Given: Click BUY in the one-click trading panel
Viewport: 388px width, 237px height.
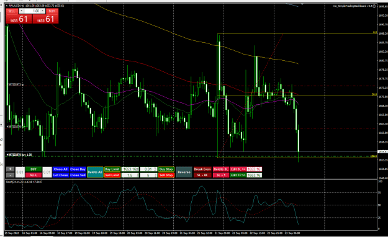Looking at the screenshot, I should 52,11.
